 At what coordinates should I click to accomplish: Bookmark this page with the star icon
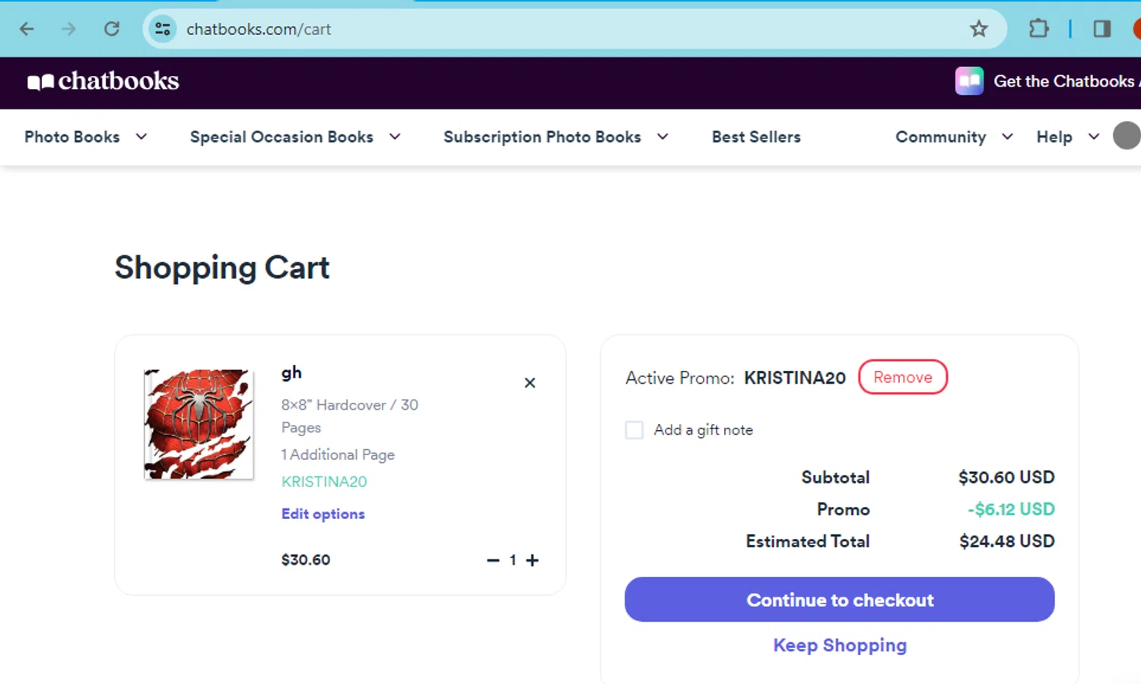pos(979,29)
